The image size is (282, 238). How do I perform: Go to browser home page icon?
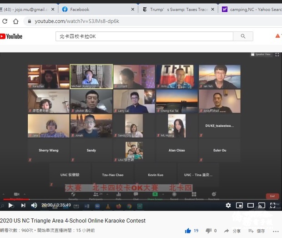click(x=16, y=21)
